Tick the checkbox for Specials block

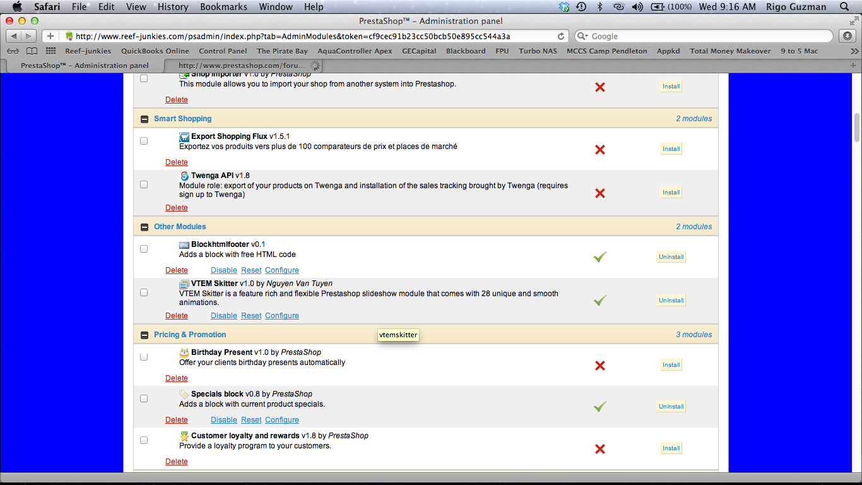coord(144,398)
